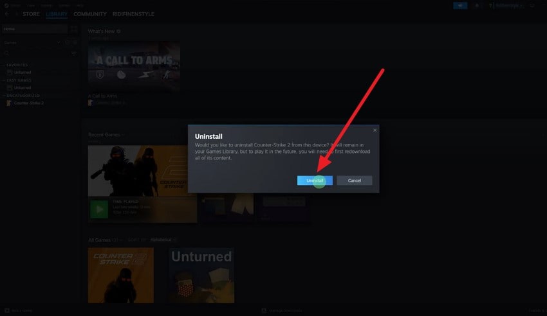Select Unturned under FAVORITES

pyautogui.click(x=23, y=73)
